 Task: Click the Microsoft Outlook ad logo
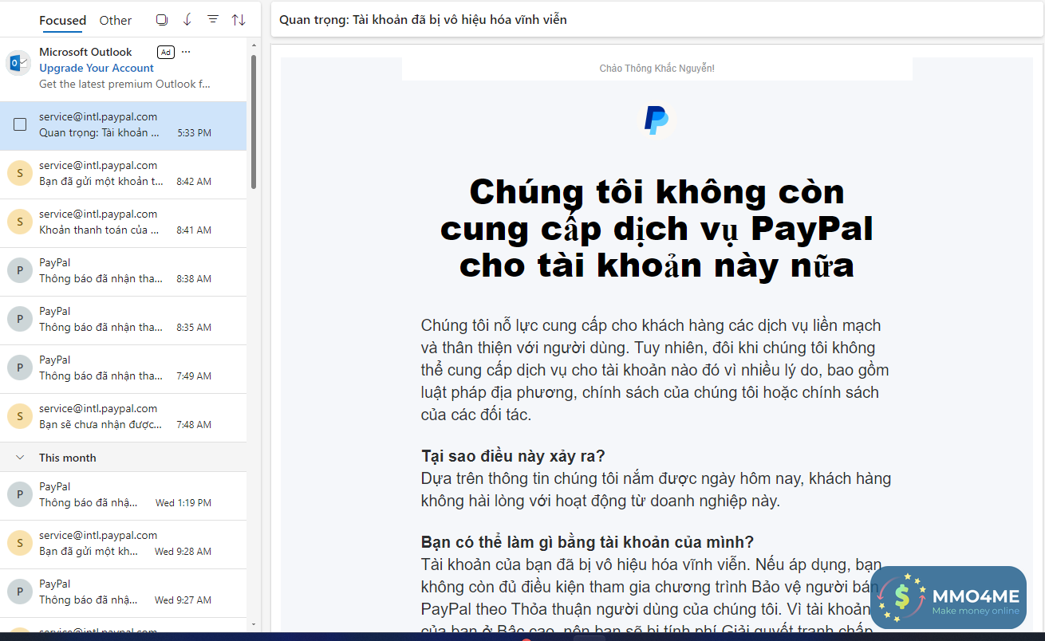18,63
